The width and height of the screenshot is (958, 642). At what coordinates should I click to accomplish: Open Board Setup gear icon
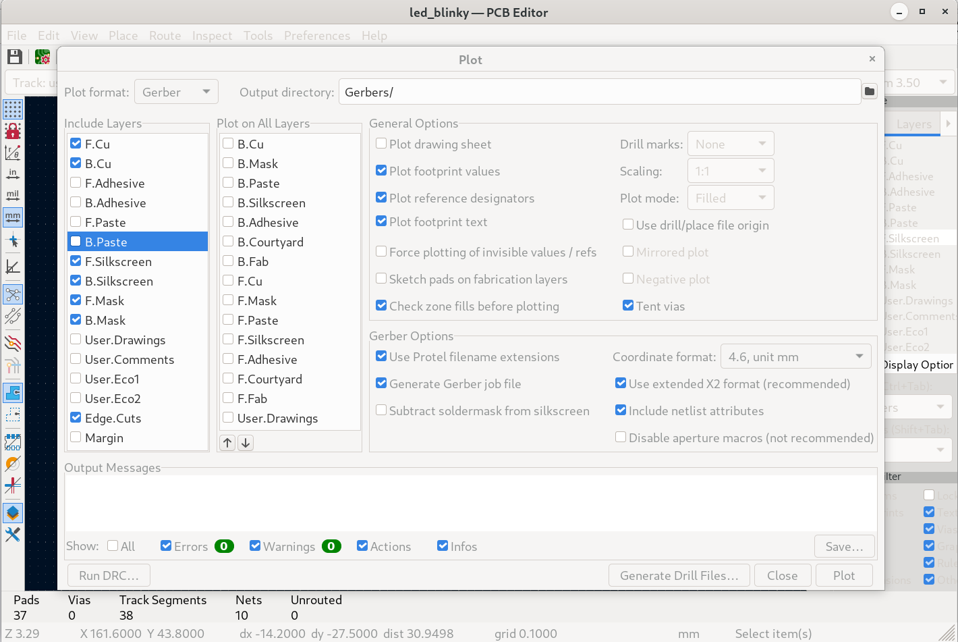coord(43,57)
